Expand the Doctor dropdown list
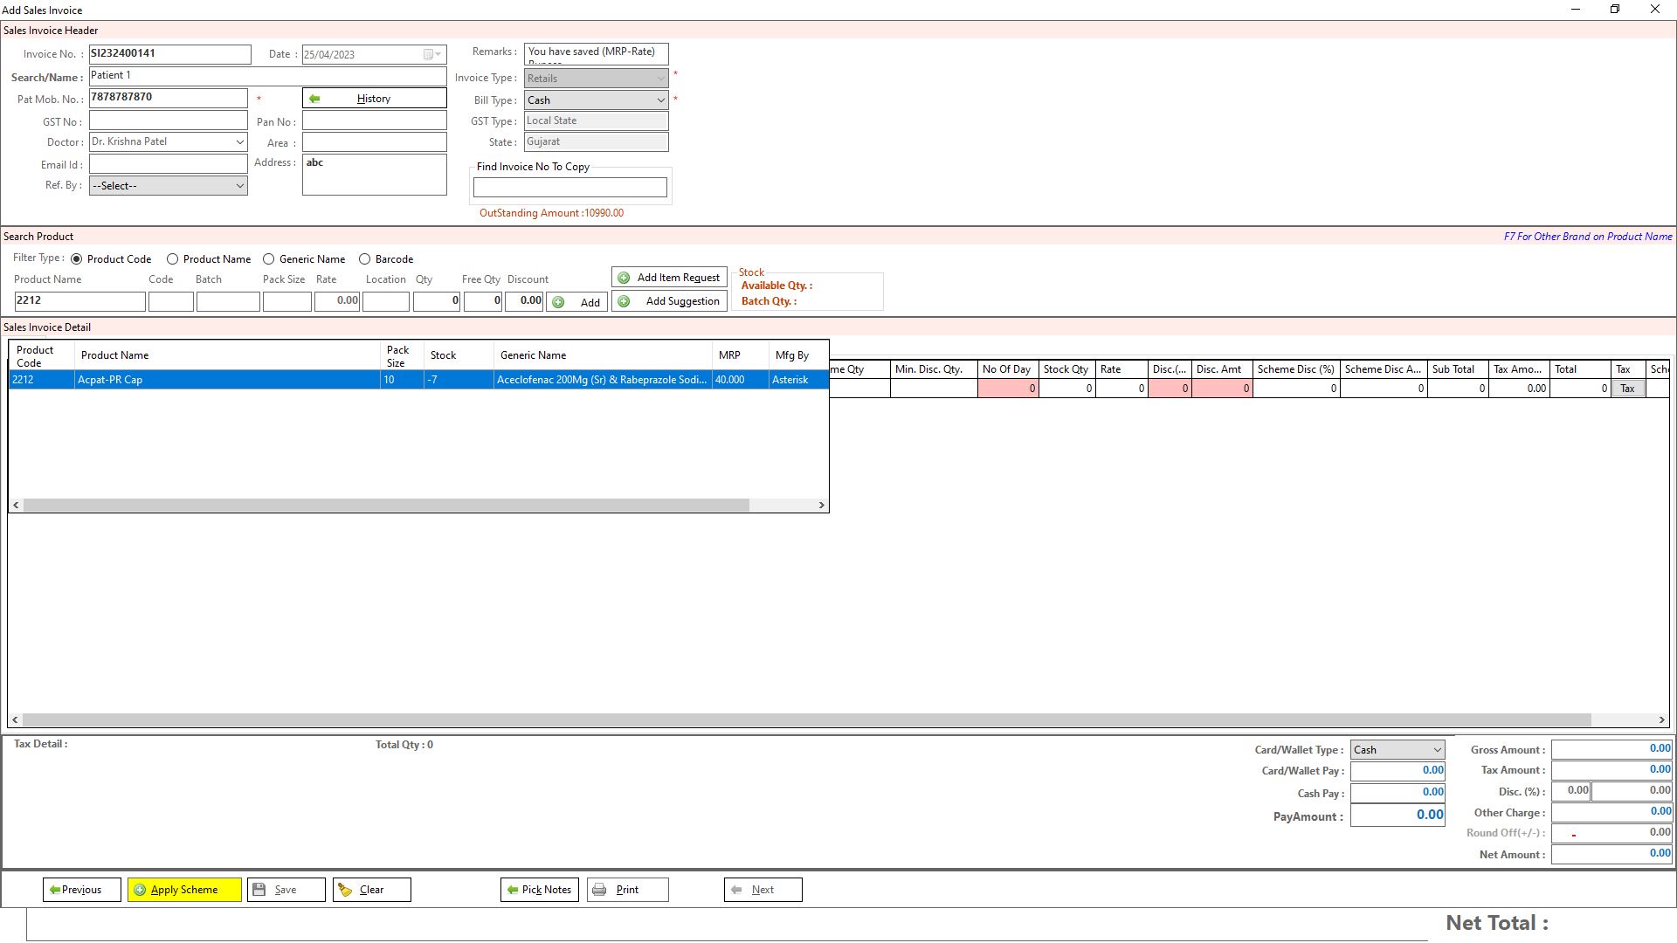 click(239, 141)
